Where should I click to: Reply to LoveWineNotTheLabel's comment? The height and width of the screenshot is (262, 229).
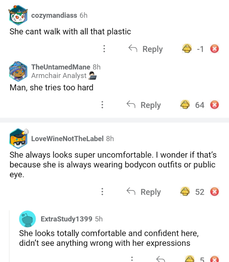click(x=144, y=192)
